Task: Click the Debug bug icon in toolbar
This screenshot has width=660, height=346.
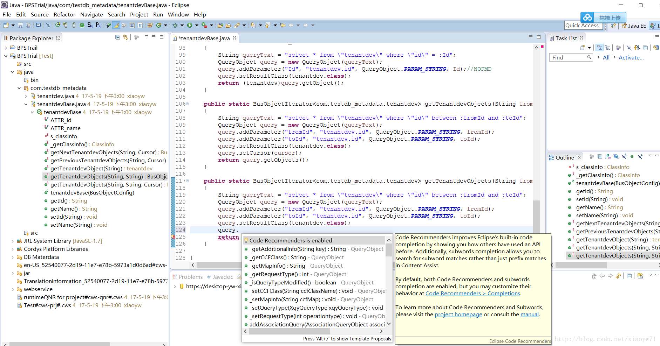Action: pyautogui.click(x=175, y=25)
